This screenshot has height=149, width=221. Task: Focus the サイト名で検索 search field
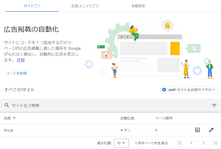110,105
